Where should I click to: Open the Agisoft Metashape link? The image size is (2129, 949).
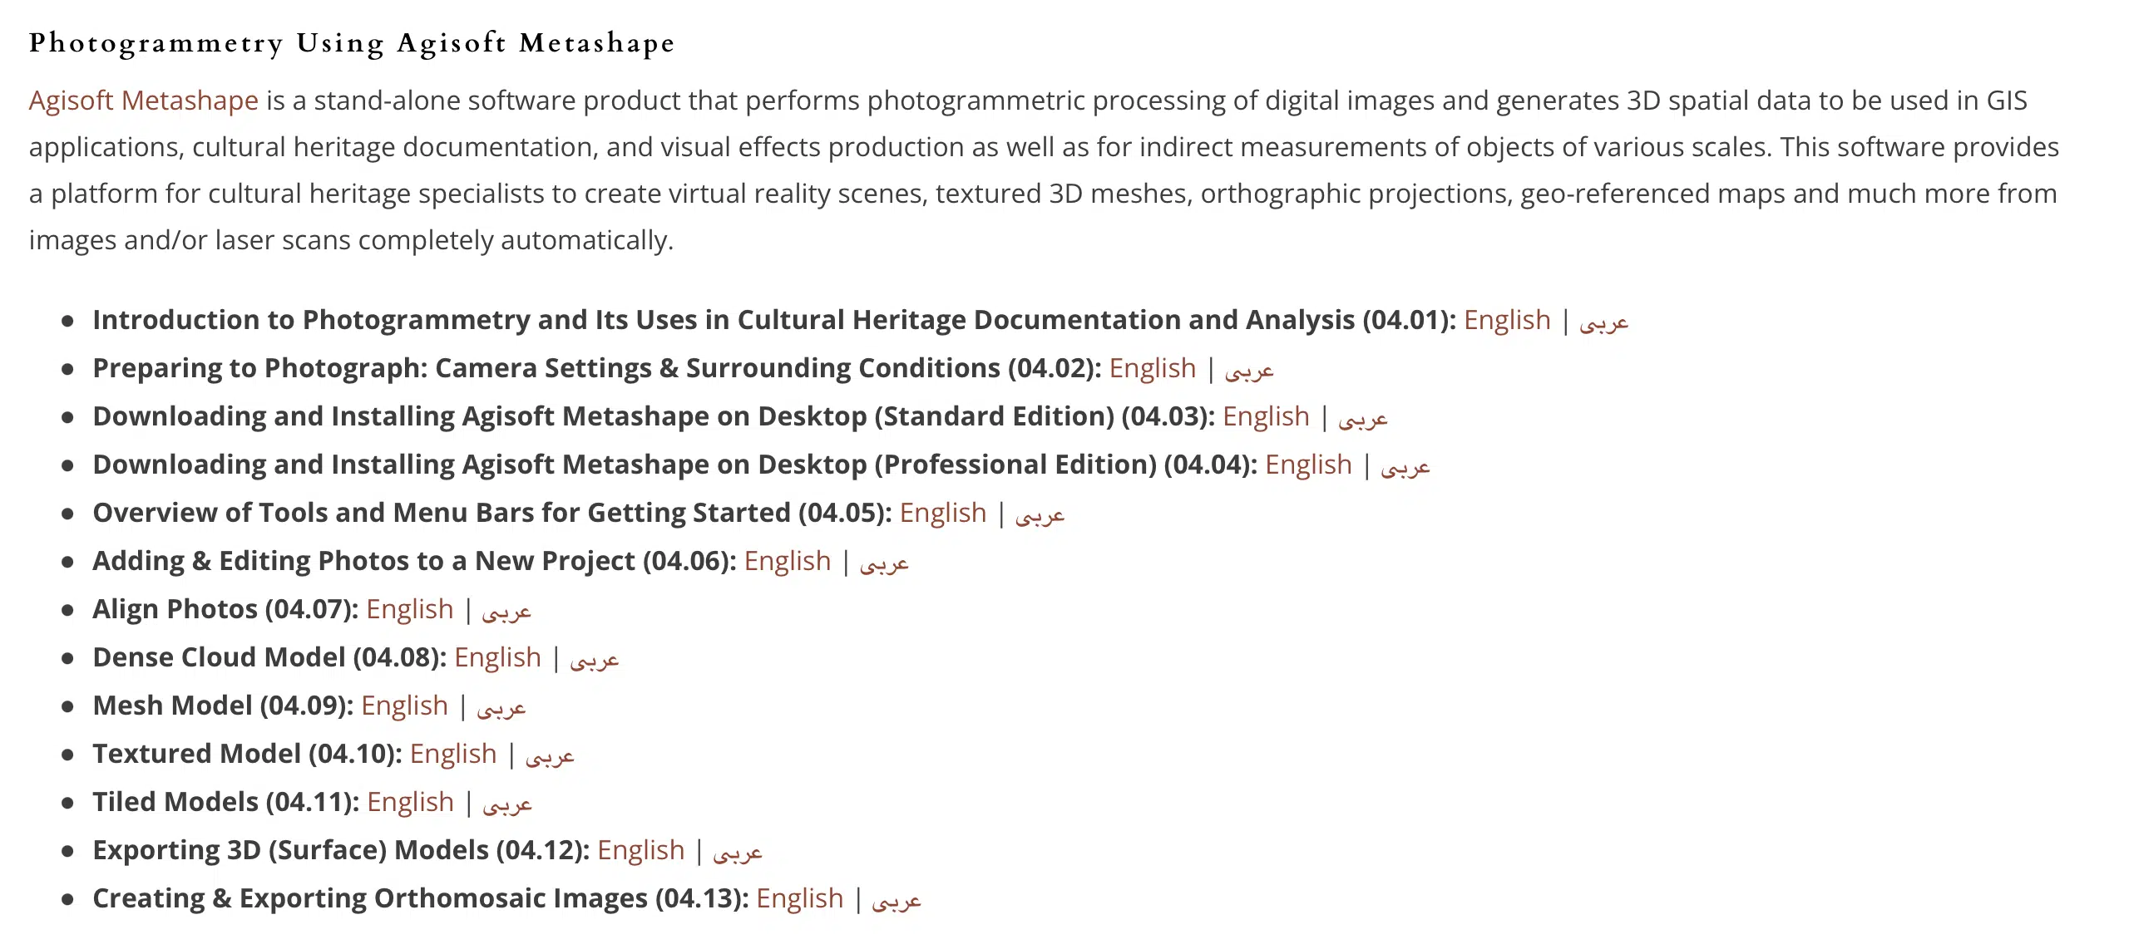click(144, 101)
